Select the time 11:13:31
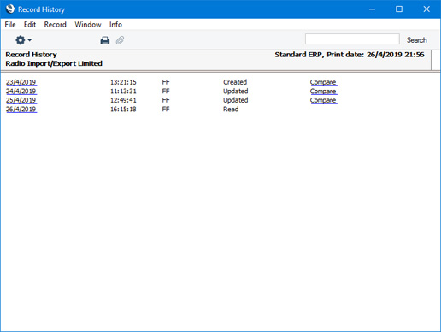The height and width of the screenshot is (332, 441). click(x=123, y=92)
